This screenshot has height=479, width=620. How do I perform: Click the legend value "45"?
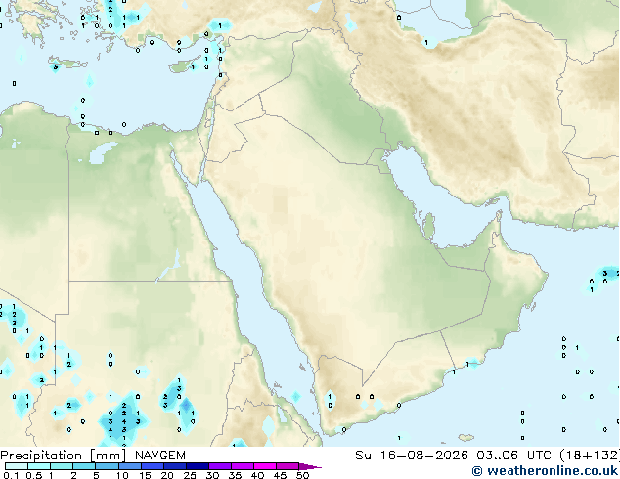coord(280,475)
